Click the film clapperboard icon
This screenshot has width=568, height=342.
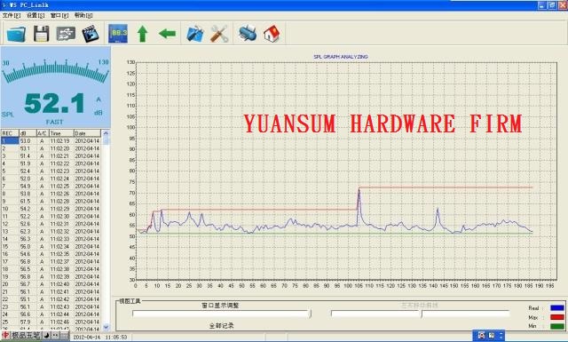(x=91, y=34)
